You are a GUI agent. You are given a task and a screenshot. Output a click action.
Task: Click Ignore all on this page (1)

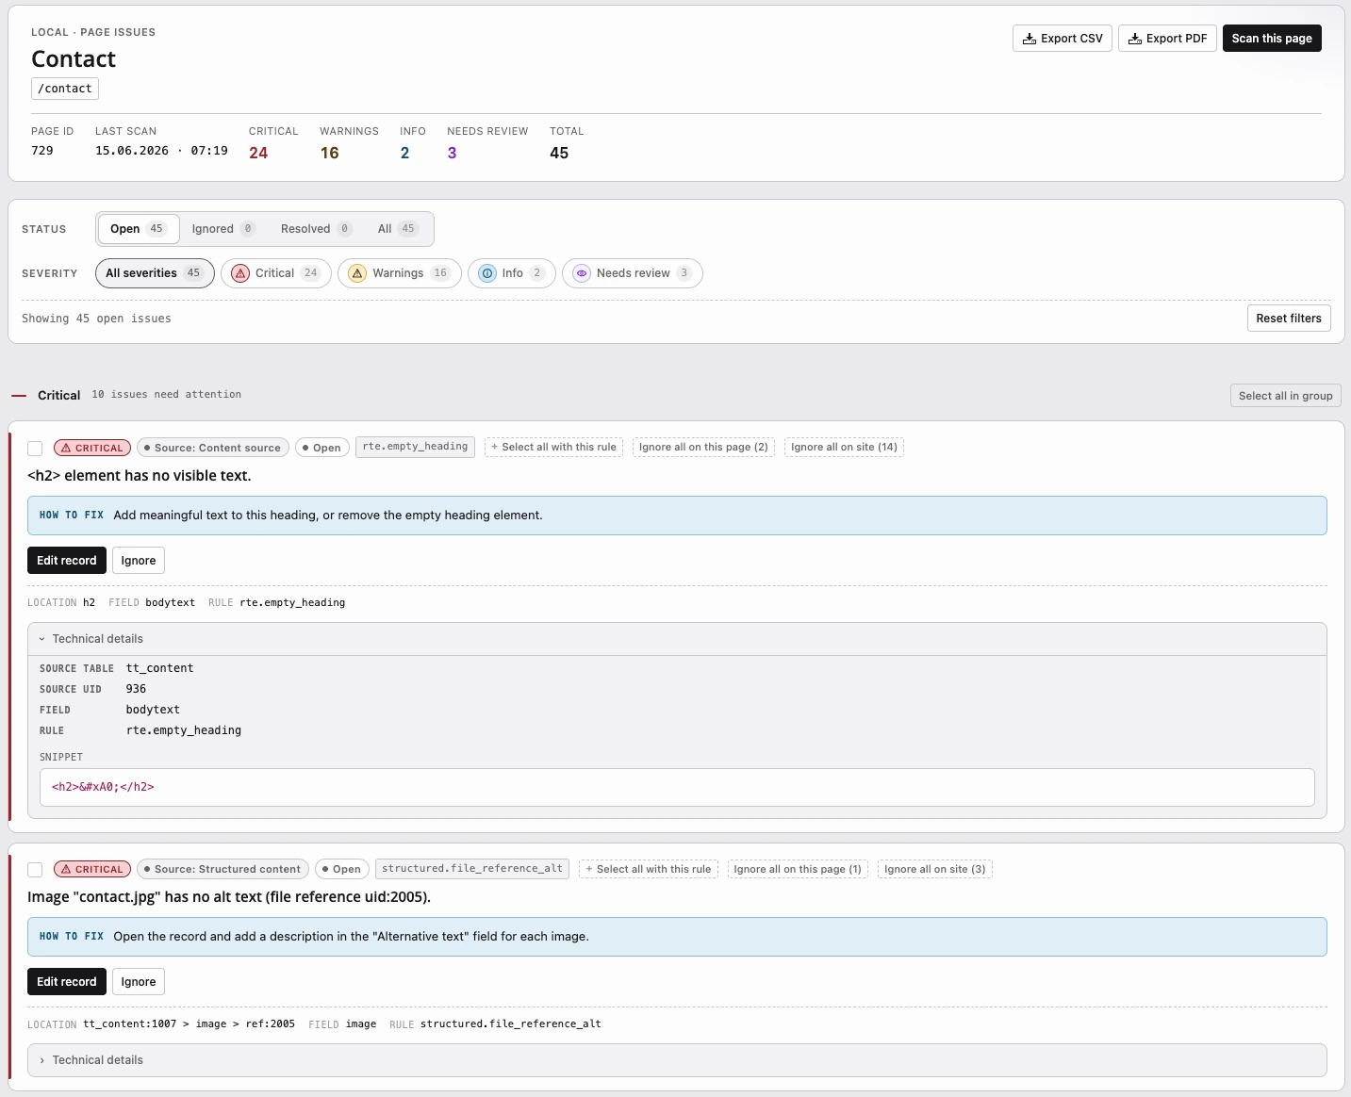[x=798, y=869]
